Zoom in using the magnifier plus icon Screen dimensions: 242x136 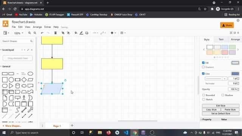[29, 33]
